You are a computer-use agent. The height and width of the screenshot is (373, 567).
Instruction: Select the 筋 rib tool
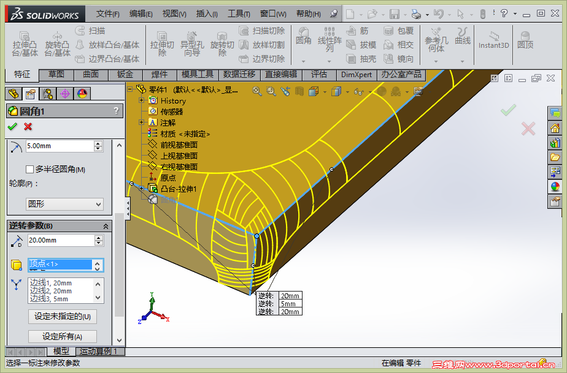click(x=357, y=31)
